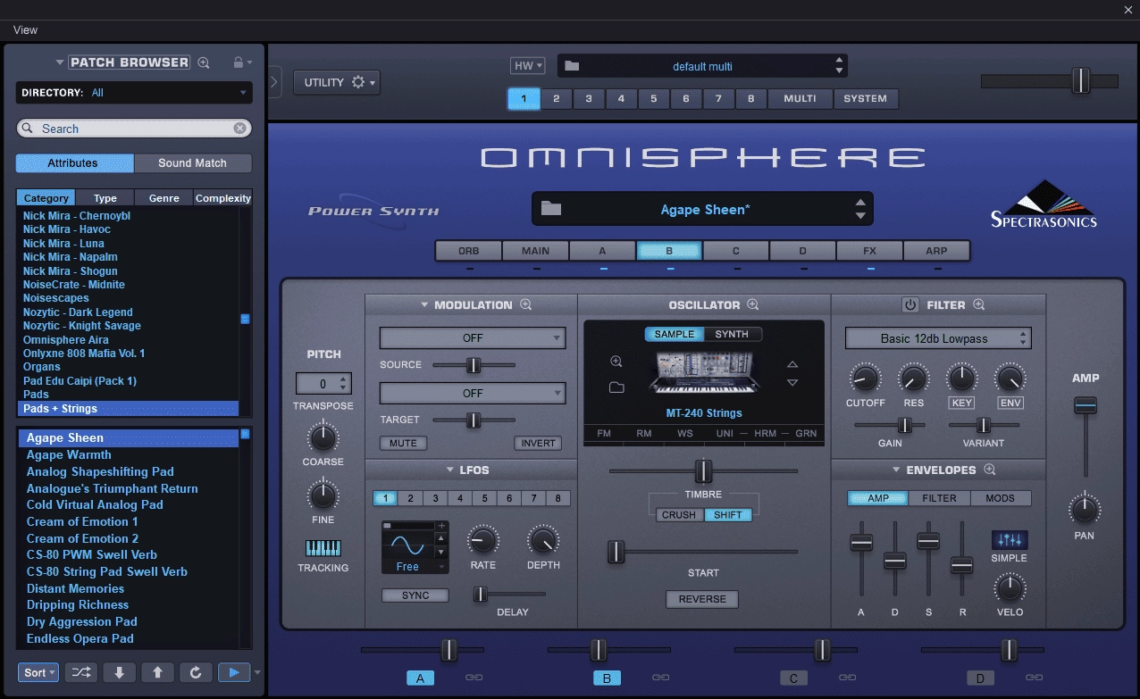Go to previous patch with up arrow

157,672
